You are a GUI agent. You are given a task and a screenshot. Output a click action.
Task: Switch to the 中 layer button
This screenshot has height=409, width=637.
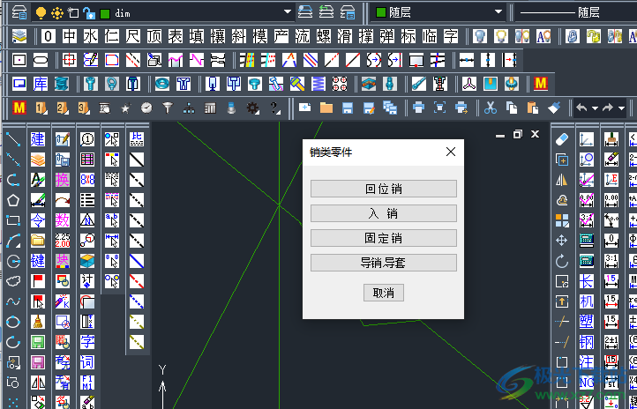point(70,36)
